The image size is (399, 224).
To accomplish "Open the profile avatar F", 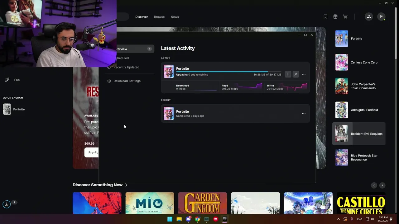I will (381, 17).
